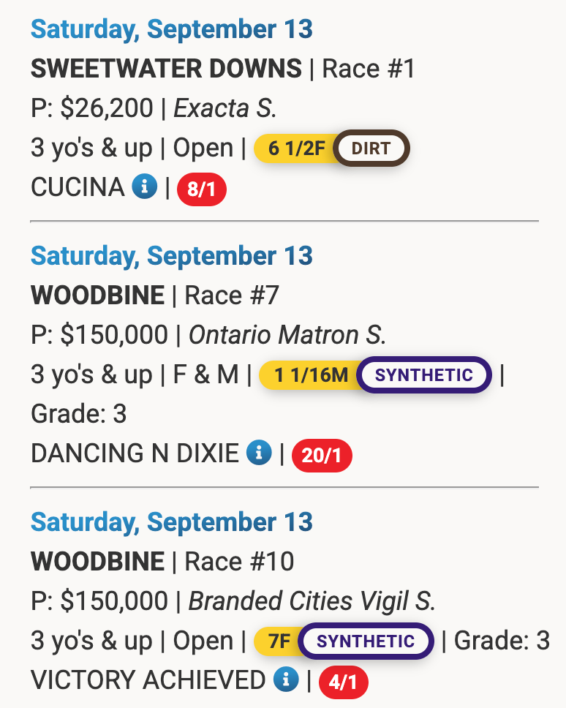Select the date link above Woodbine Race #7
The image size is (566, 708).
(x=172, y=256)
